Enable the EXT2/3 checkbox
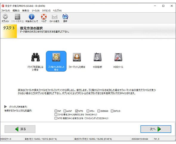The width and height of the screenshot is (176, 144). click(x=112, y=111)
